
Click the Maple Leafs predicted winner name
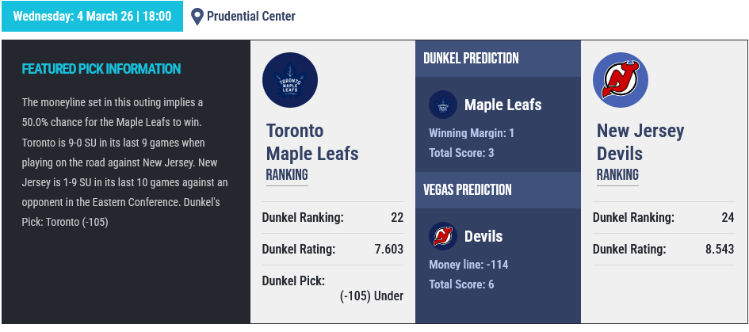point(503,105)
